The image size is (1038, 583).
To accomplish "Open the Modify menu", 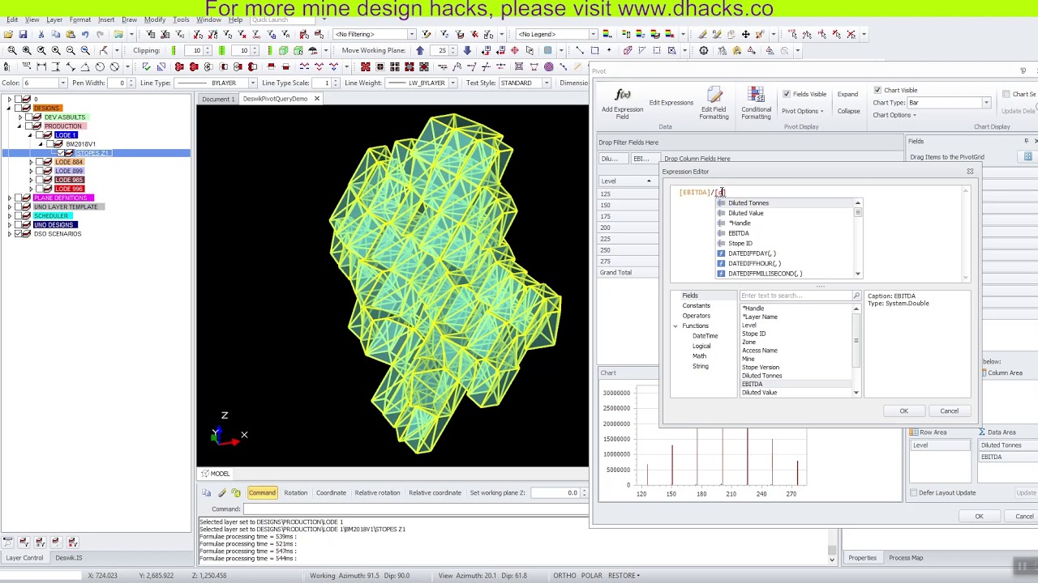I will [x=154, y=19].
